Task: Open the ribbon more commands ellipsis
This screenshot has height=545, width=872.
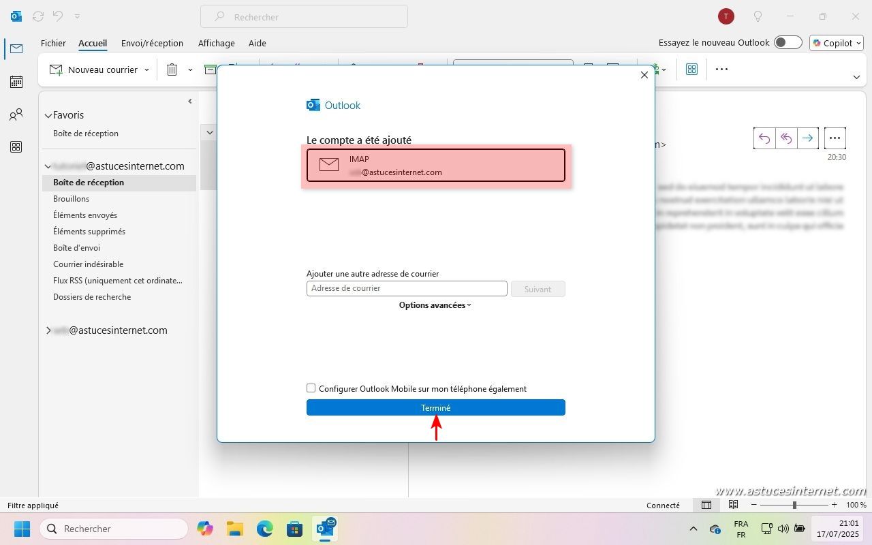Action: pyautogui.click(x=721, y=69)
